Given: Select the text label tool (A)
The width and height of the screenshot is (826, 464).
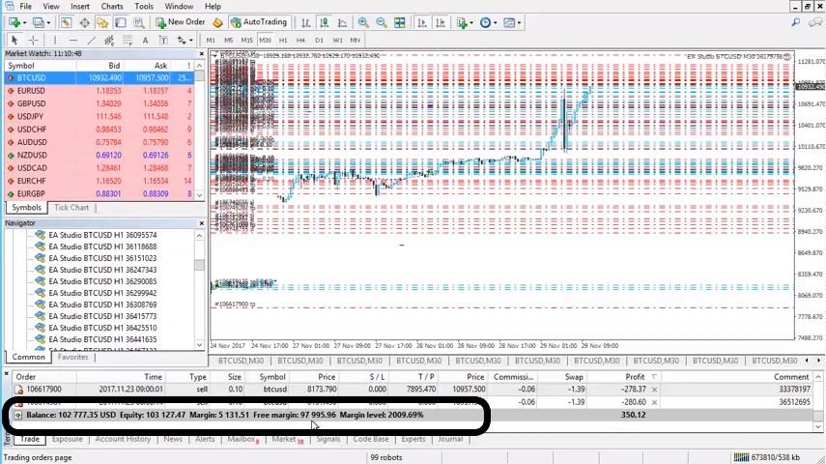Looking at the screenshot, I should point(145,41).
